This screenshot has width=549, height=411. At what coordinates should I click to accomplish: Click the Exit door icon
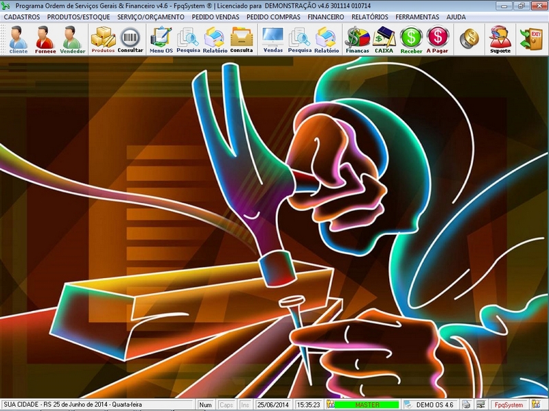tap(531, 39)
